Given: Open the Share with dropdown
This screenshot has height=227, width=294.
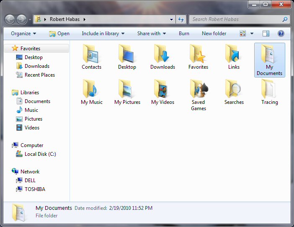Looking at the screenshot, I should coord(151,34).
